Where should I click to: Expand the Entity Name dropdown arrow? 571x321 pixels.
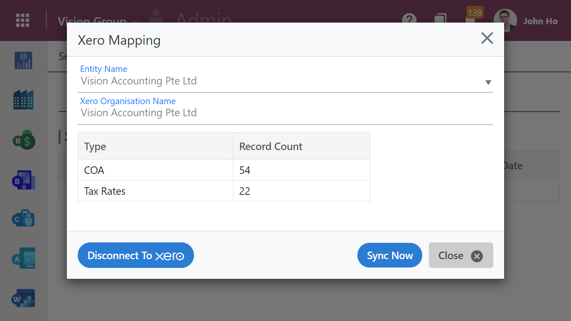click(488, 82)
